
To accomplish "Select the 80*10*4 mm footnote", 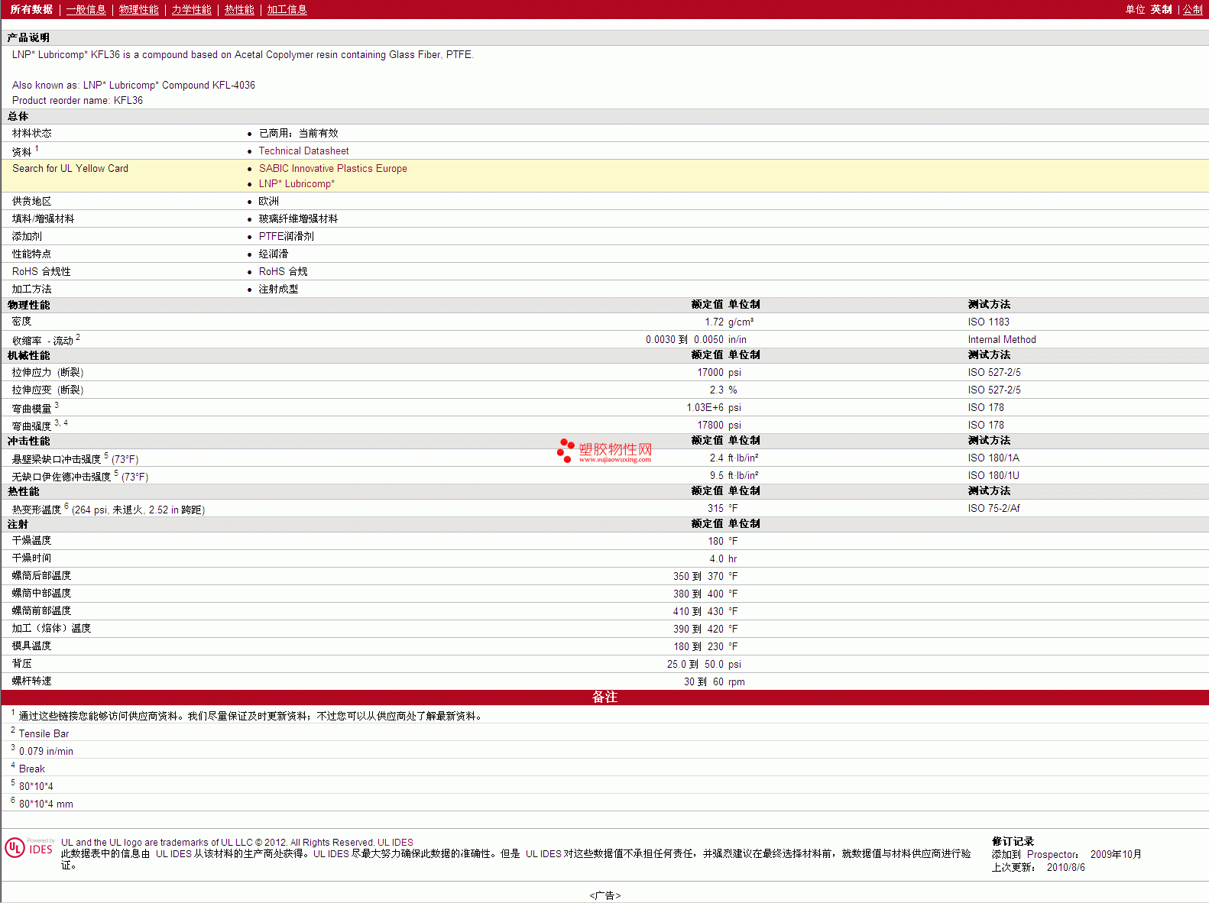I will [47, 804].
